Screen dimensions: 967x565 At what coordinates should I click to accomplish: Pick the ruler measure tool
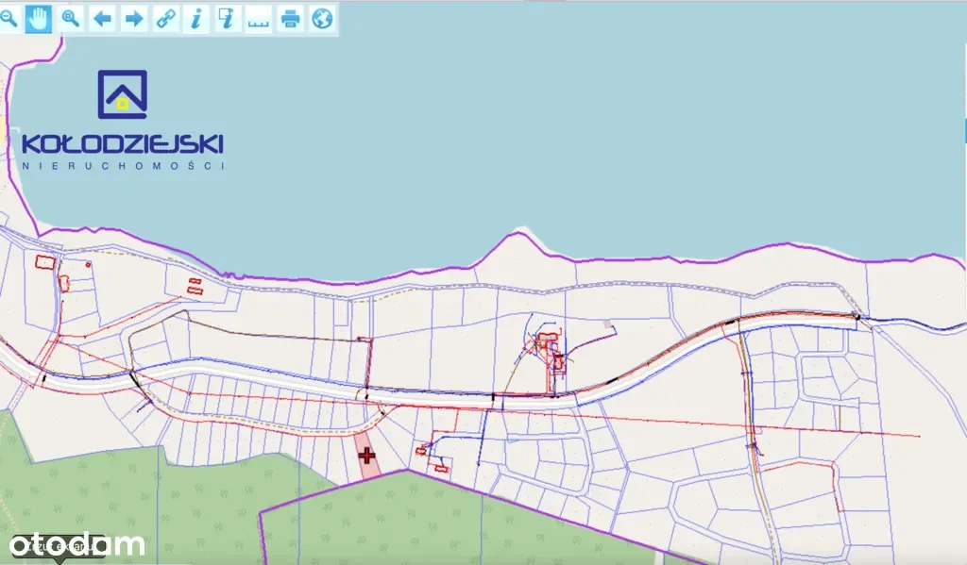(258, 19)
